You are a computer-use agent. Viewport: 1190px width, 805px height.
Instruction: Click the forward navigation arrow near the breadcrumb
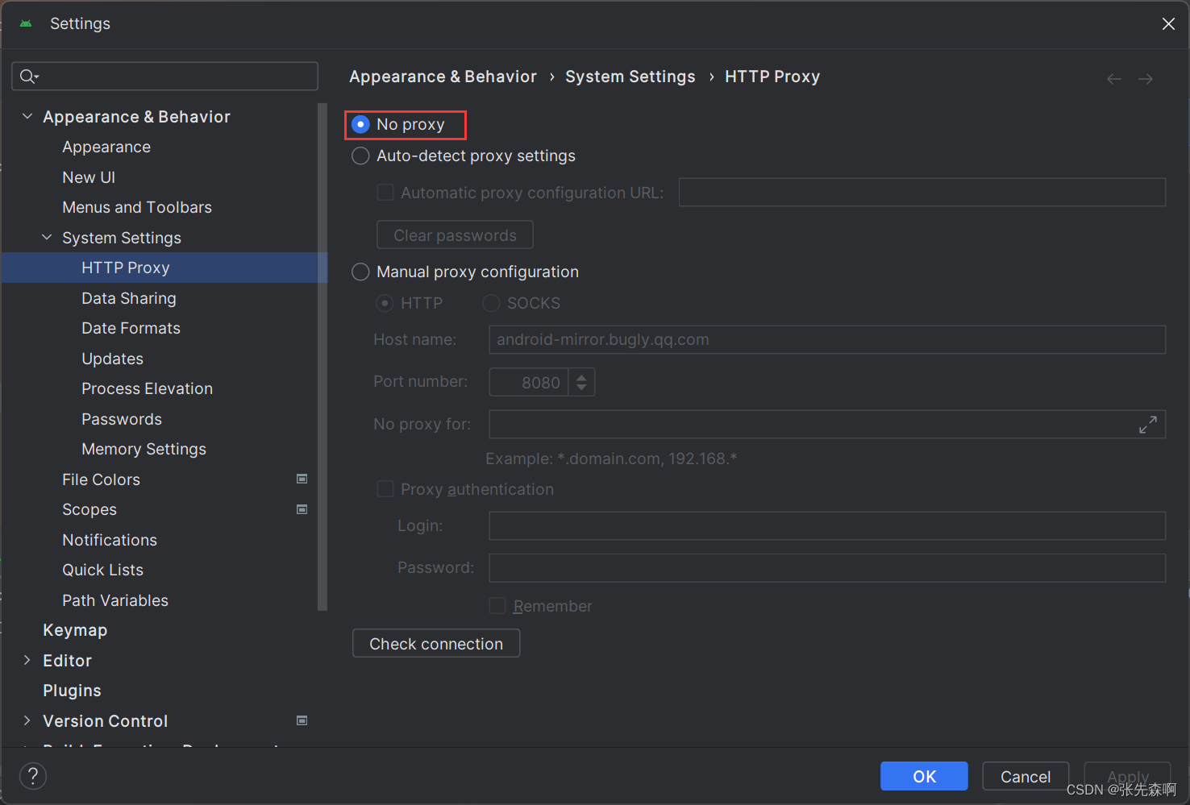[x=1145, y=78]
